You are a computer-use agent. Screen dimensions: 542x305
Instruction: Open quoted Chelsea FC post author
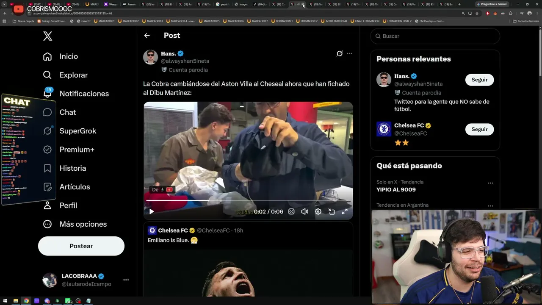pos(173,230)
